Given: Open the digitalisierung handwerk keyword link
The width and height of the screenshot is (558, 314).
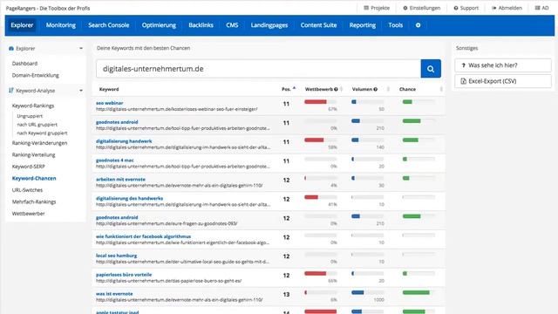Looking at the screenshot, I should pyautogui.click(x=124, y=141).
